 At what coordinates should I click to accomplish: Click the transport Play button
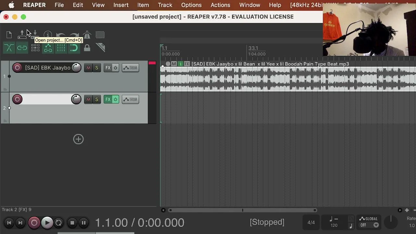click(47, 223)
